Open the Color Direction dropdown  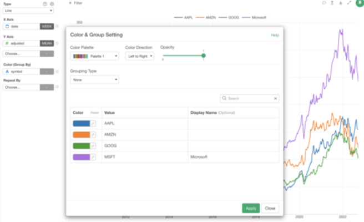139,56
